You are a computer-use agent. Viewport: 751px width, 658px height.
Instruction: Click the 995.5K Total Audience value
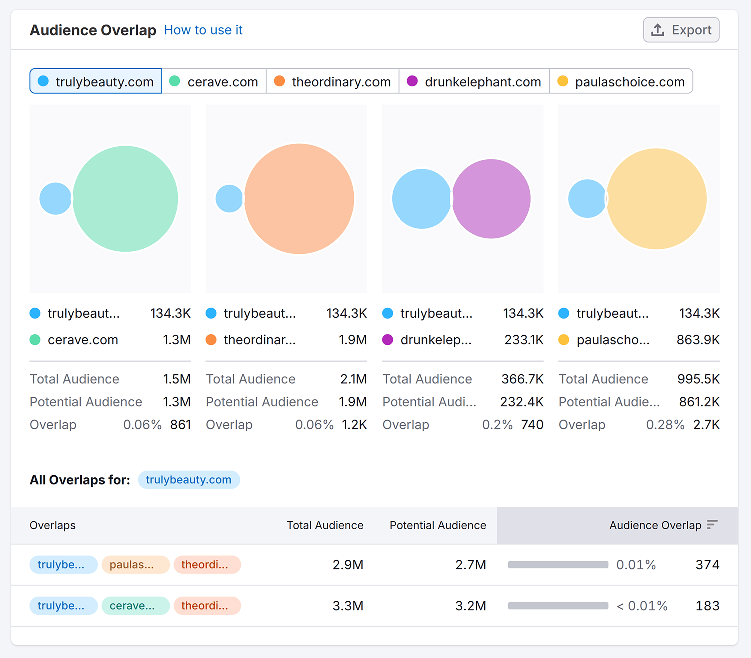[698, 379]
